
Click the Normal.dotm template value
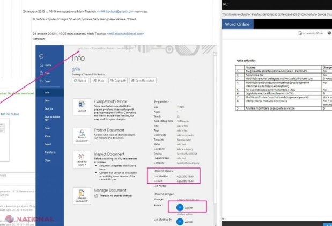[x=184, y=140]
